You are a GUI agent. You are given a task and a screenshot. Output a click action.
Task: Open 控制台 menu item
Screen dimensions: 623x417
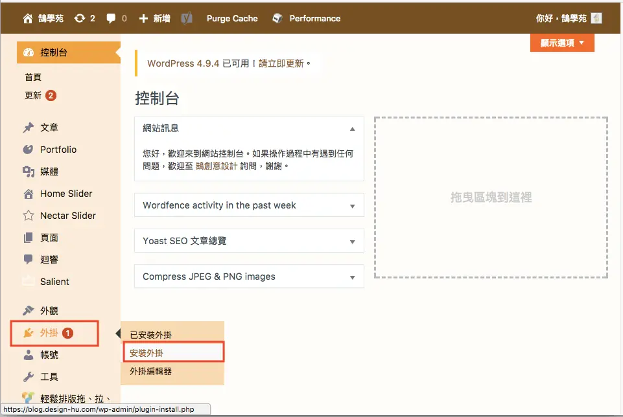pos(68,52)
